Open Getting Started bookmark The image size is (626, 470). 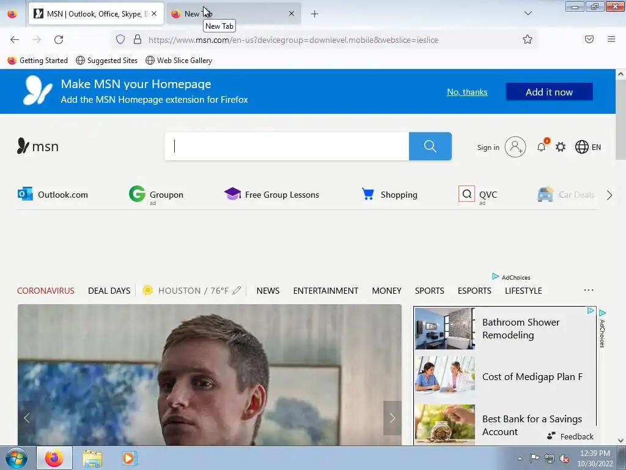click(37, 61)
